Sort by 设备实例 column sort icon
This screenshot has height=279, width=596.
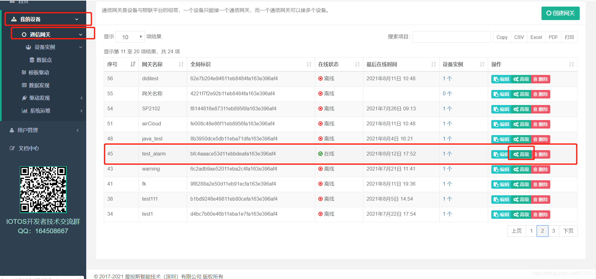pos(482,64)
